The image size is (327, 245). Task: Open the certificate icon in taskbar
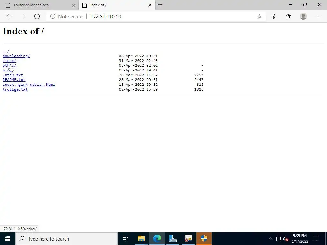(188, 239)
